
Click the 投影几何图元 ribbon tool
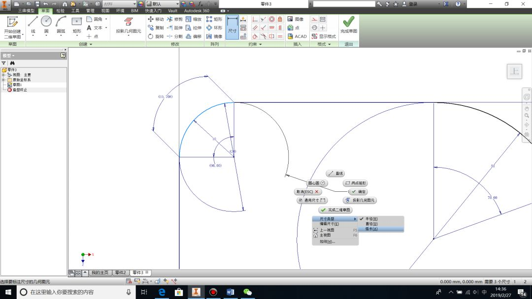click(128, 25)
